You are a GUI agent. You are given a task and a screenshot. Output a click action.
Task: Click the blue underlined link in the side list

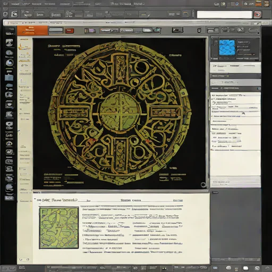[x=227, y=116]
